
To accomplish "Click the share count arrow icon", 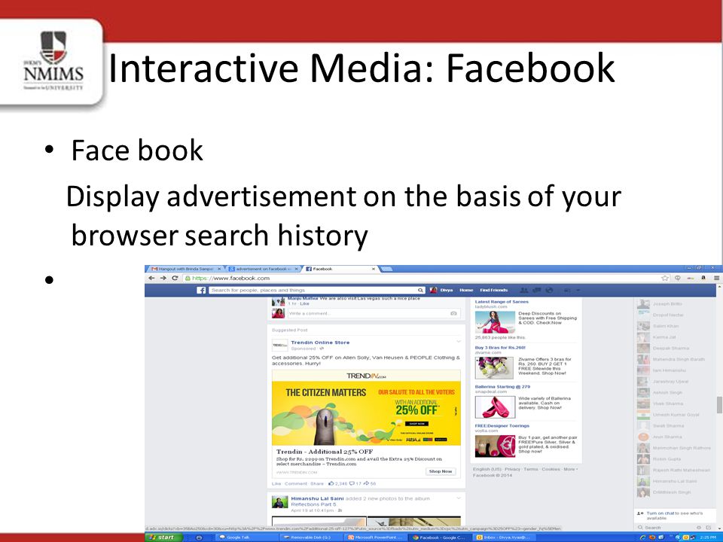I will click(366, 483).
